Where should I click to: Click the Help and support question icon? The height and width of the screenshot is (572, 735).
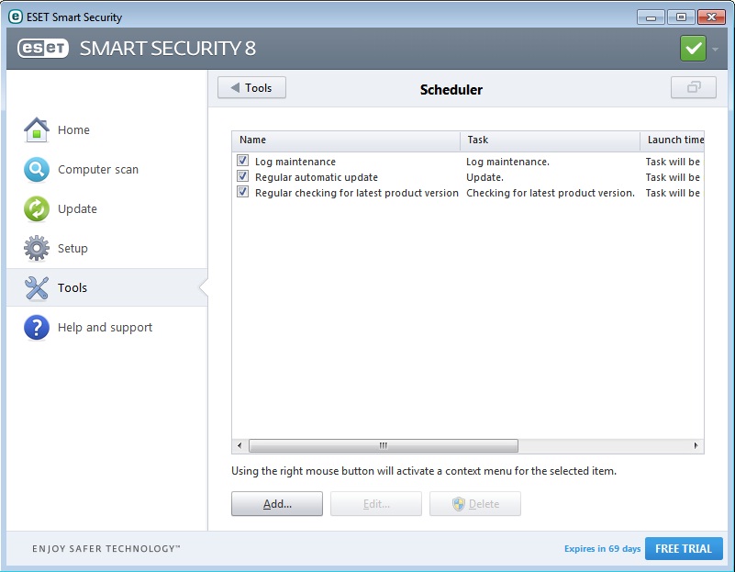pyautogui.click(x=37, y=327)
